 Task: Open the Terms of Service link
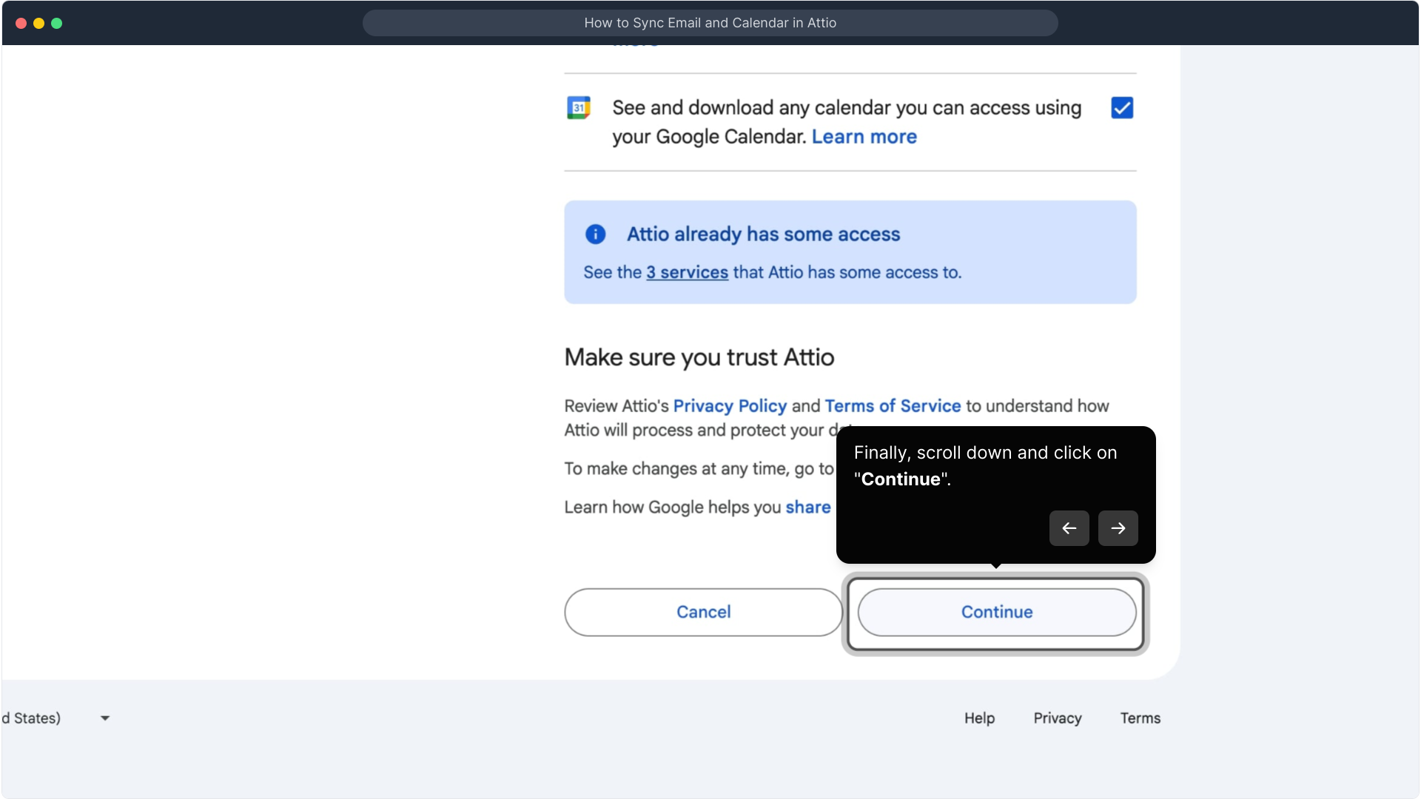[893, 406]
